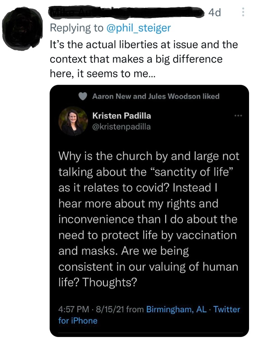Click Kristen Padilla's profile photo
This screenshot has height=339, width=254.
[72, 121]
